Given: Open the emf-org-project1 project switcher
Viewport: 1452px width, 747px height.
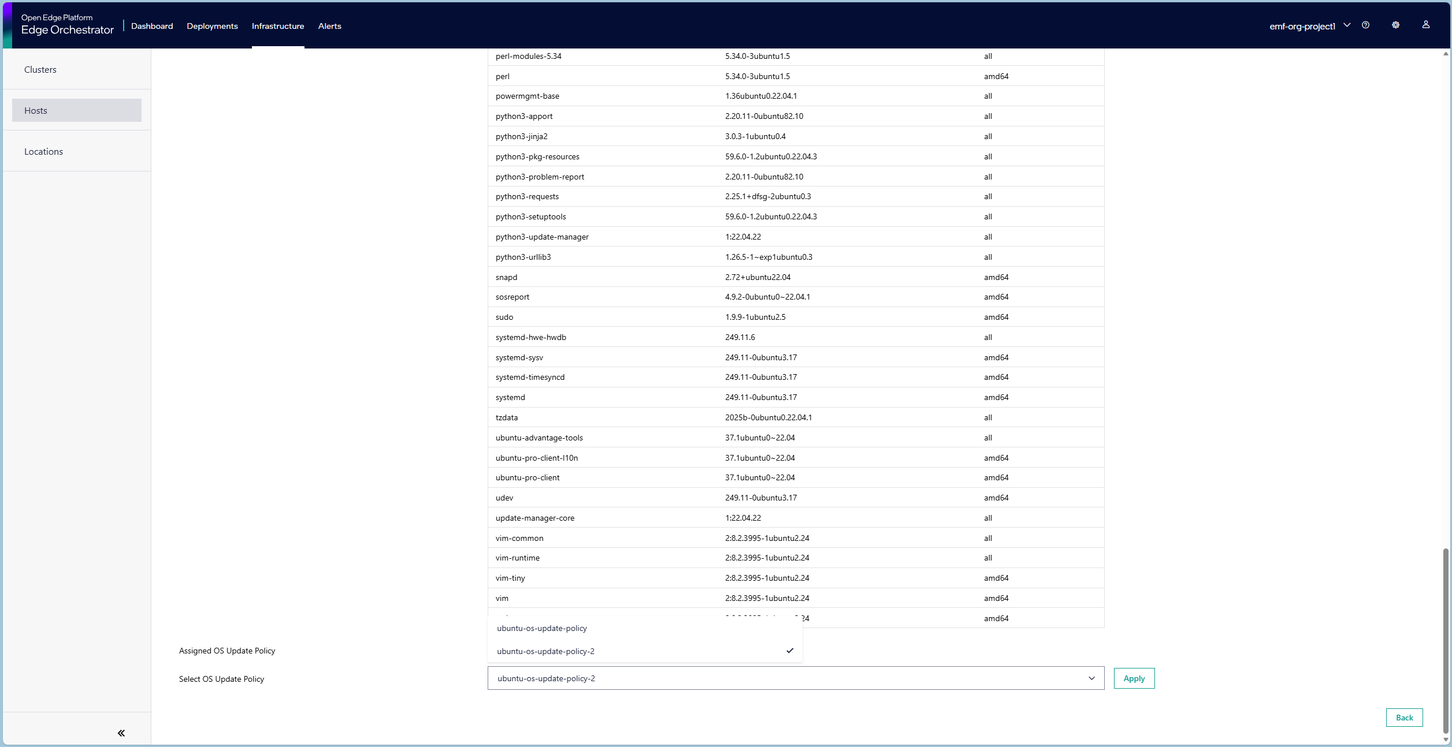Looking at the screenshot, I should (1308, 26).
